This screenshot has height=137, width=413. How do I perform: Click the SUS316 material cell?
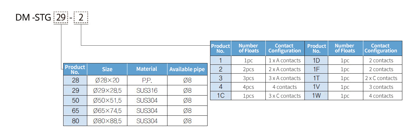coord(147,91)
